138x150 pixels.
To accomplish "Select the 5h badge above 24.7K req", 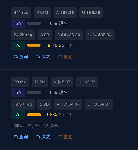I will 18,23.
